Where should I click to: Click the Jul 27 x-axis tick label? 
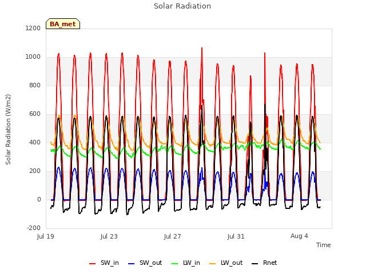click(x=173, y=236)
